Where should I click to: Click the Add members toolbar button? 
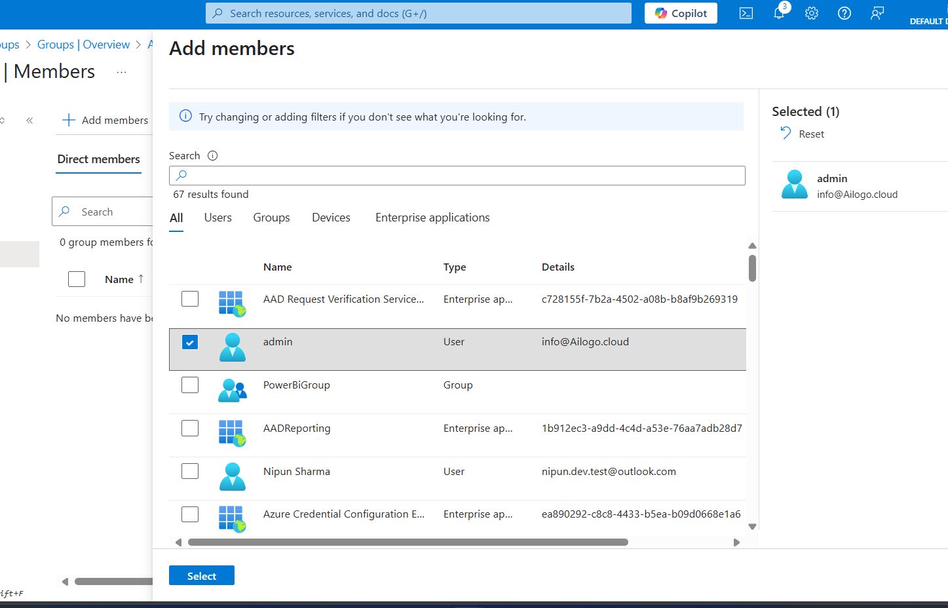coord(105,120)
